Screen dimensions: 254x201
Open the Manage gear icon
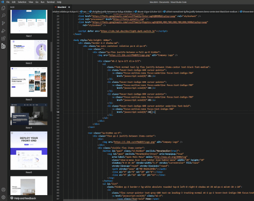click(x=3, y=197)
